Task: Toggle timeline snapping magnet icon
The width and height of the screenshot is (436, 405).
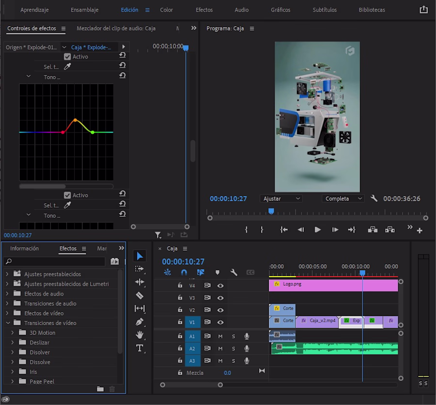Action: pos(184,272)
